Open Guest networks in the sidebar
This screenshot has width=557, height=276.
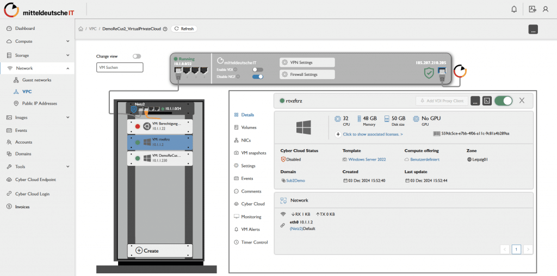pos(38,80)
